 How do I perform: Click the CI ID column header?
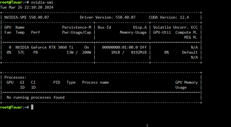pos(33,85)
